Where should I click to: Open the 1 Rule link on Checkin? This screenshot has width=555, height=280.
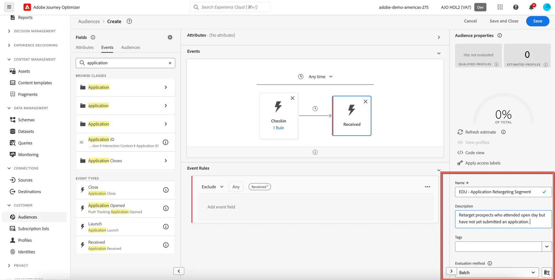[x=278, y=128]
